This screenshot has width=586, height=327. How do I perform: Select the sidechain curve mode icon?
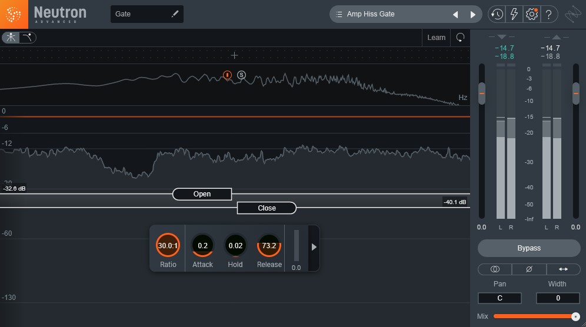[27, 38]
